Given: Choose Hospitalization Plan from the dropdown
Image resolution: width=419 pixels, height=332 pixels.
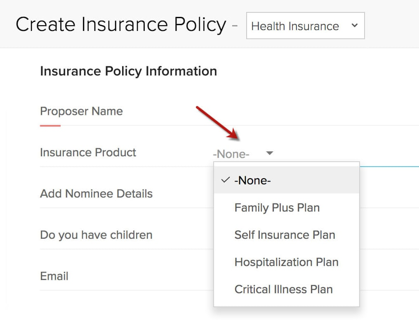Looking at the screenshot, I should pos(286,262).
